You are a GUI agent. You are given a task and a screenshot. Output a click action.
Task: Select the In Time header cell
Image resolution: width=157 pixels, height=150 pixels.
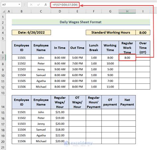pyautogui.click(x=60, y=48)
